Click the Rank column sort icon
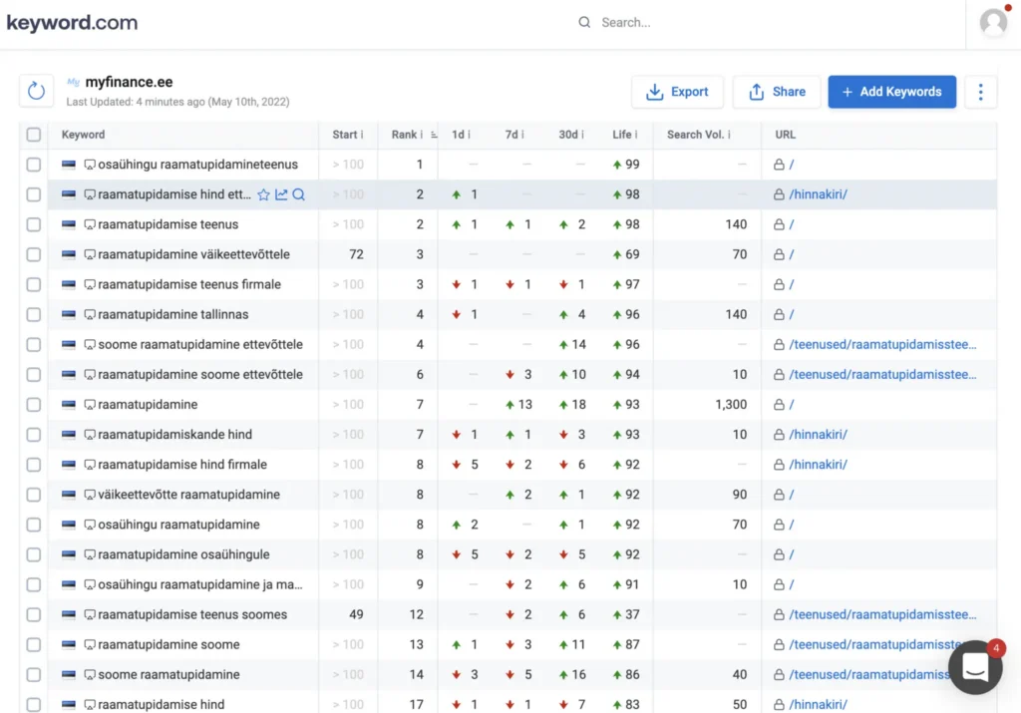 [434, 135]
